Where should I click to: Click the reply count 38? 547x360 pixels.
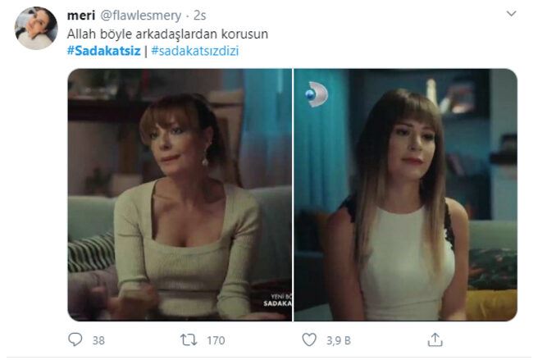(x=98, y=340)
